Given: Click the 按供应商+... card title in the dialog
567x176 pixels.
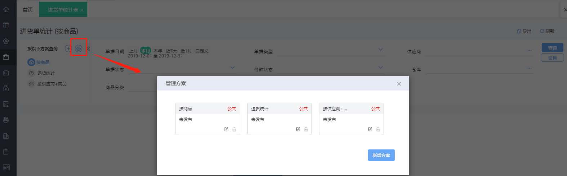Looking at the screenshot, I should [335, 108].
